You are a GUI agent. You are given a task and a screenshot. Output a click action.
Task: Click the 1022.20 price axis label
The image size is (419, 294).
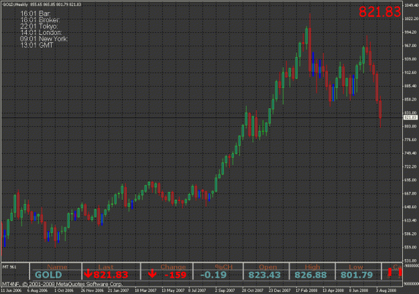click(412, 18)
